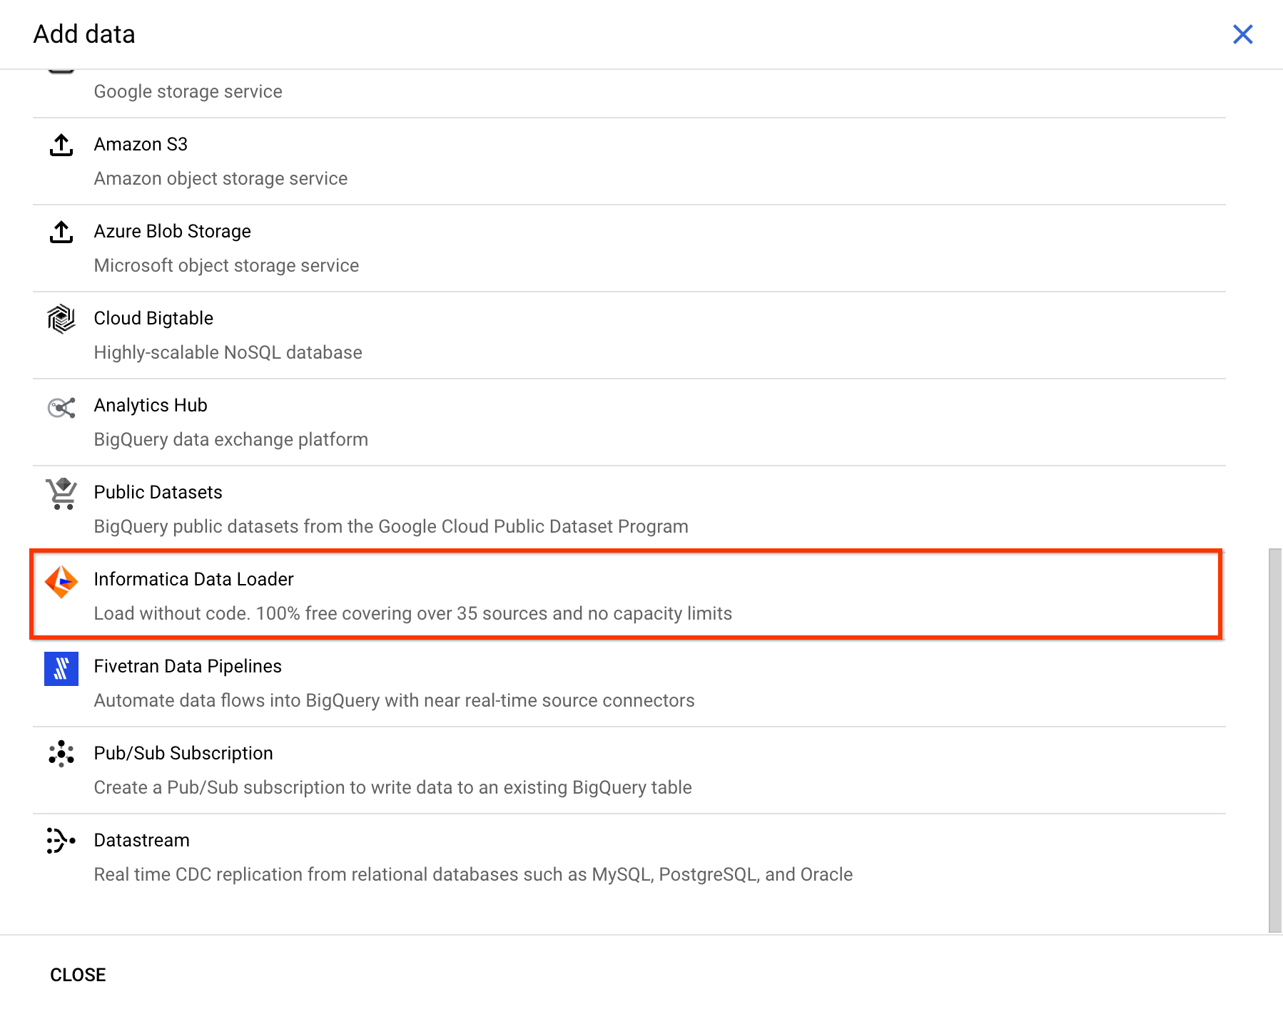Select Informatica Data Loader

pos(627,595)
